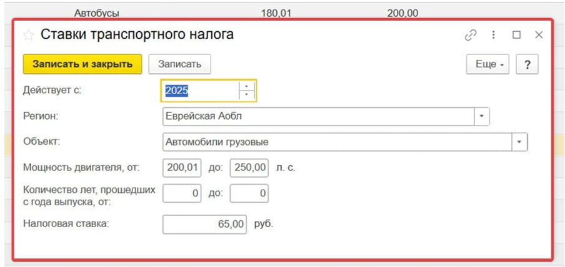Click the Регион field with Еврейская Аобл

pos(317,116)
